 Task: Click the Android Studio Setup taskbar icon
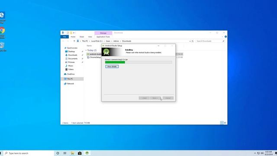[87, 153]
